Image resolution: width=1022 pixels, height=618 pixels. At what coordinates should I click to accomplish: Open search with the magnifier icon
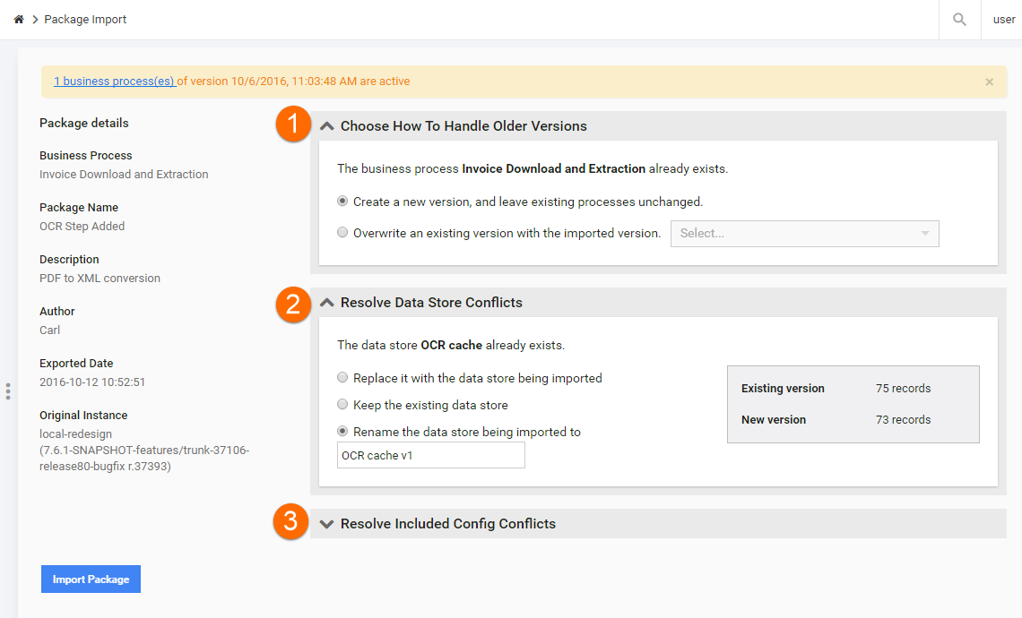(x=959, y=20)
